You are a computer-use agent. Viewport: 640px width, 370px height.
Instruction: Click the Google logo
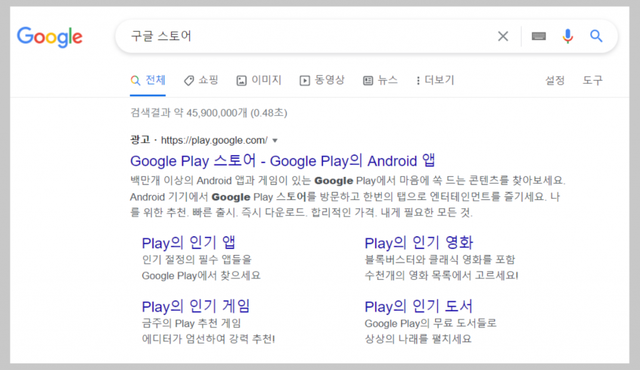coord(49,37)
